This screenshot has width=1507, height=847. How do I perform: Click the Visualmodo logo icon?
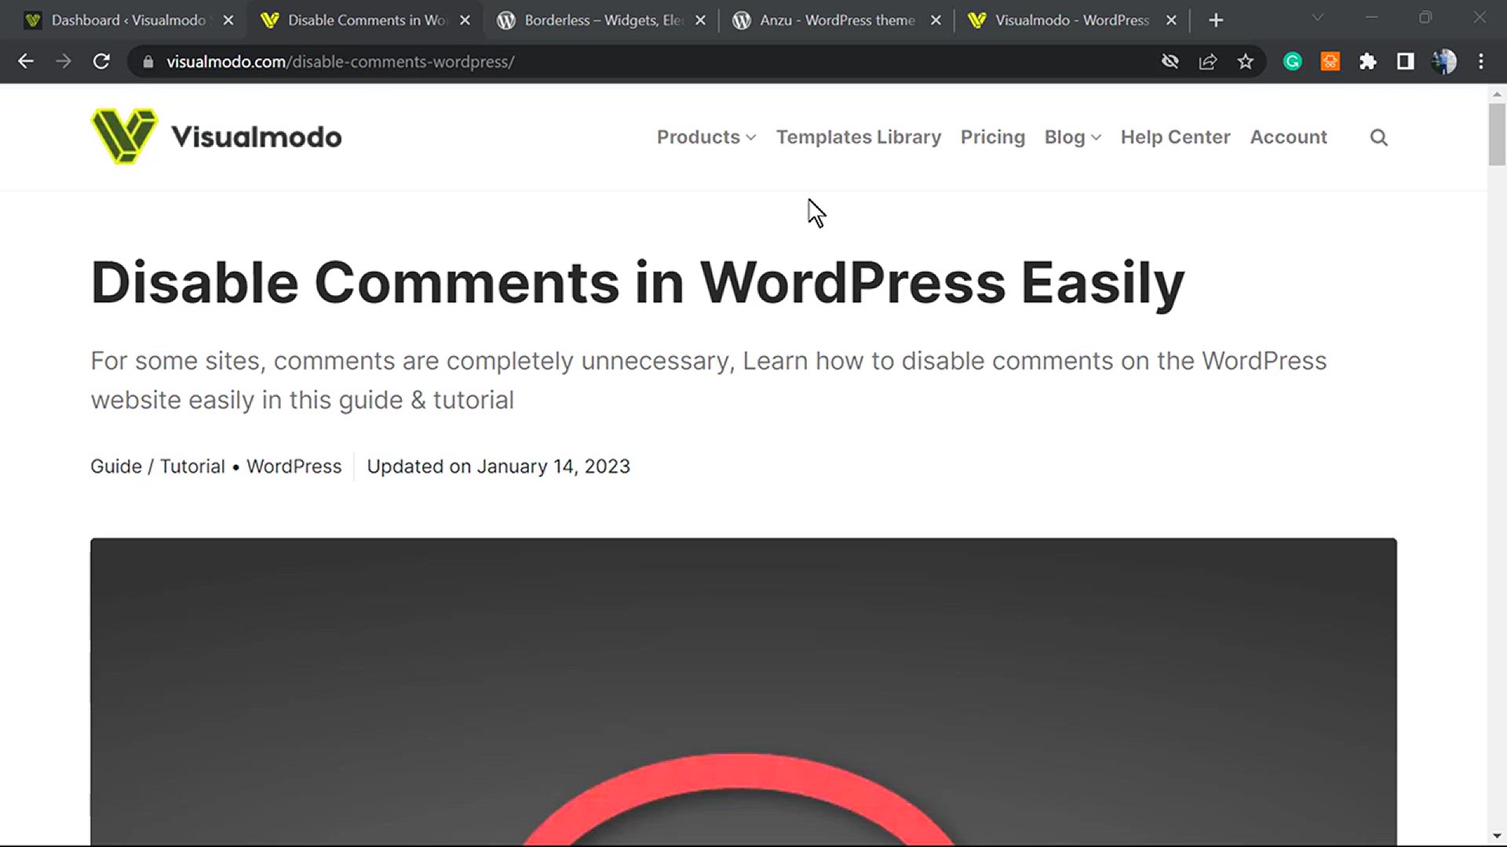point(124,136)
